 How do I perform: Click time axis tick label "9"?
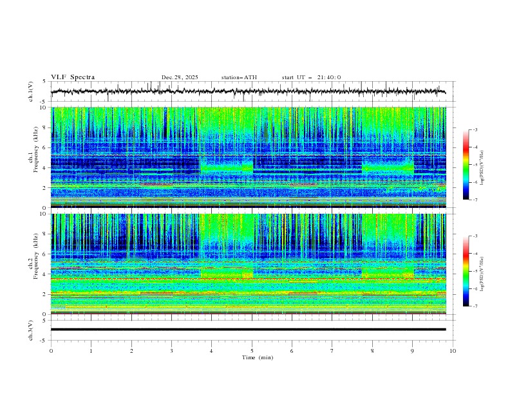(x=412, y=351)
